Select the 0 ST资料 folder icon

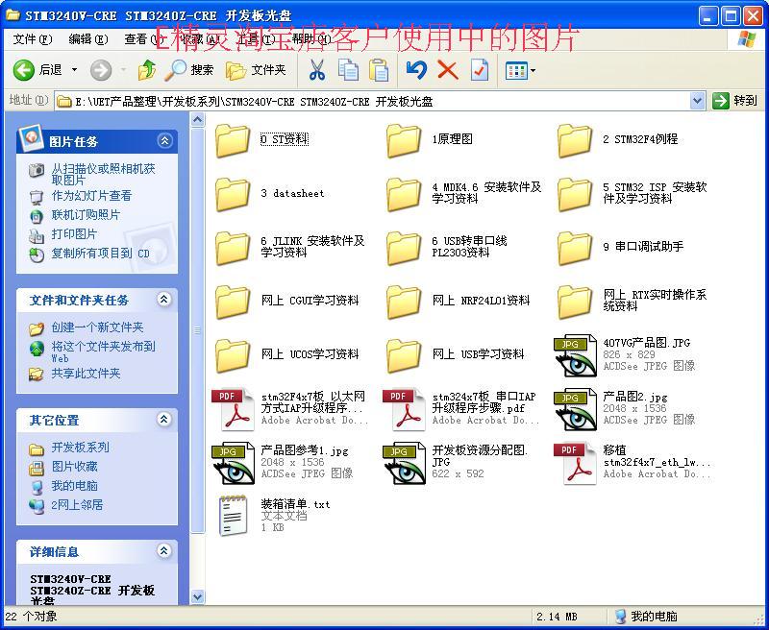coord(233,140)
